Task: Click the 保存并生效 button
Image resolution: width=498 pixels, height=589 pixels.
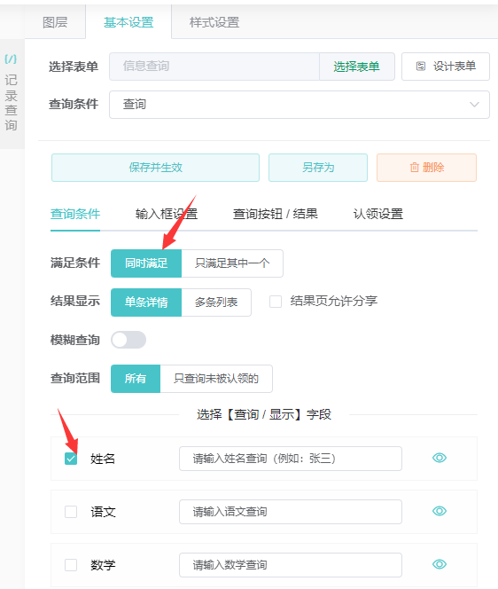Action: tap(155, 168)
